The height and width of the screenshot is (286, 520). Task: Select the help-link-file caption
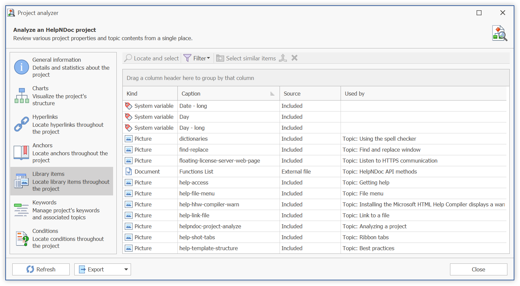[x=194, y=215]
